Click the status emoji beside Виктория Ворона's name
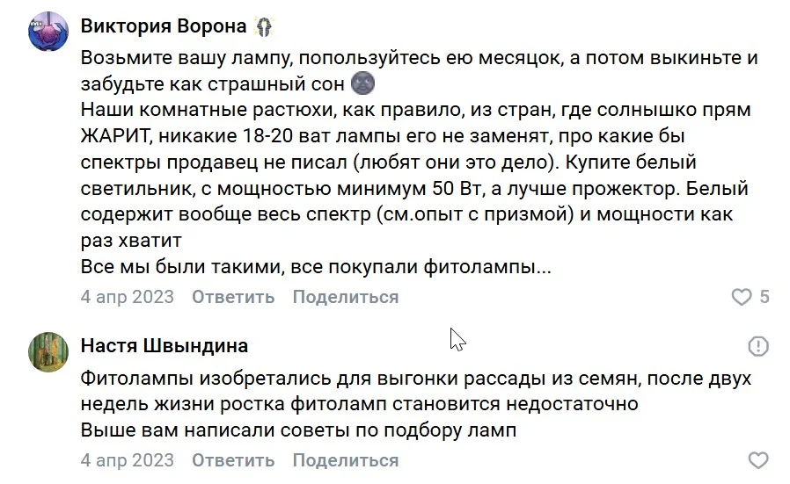The width and height of the screenshot is (790, 484). tap(264, 26)
